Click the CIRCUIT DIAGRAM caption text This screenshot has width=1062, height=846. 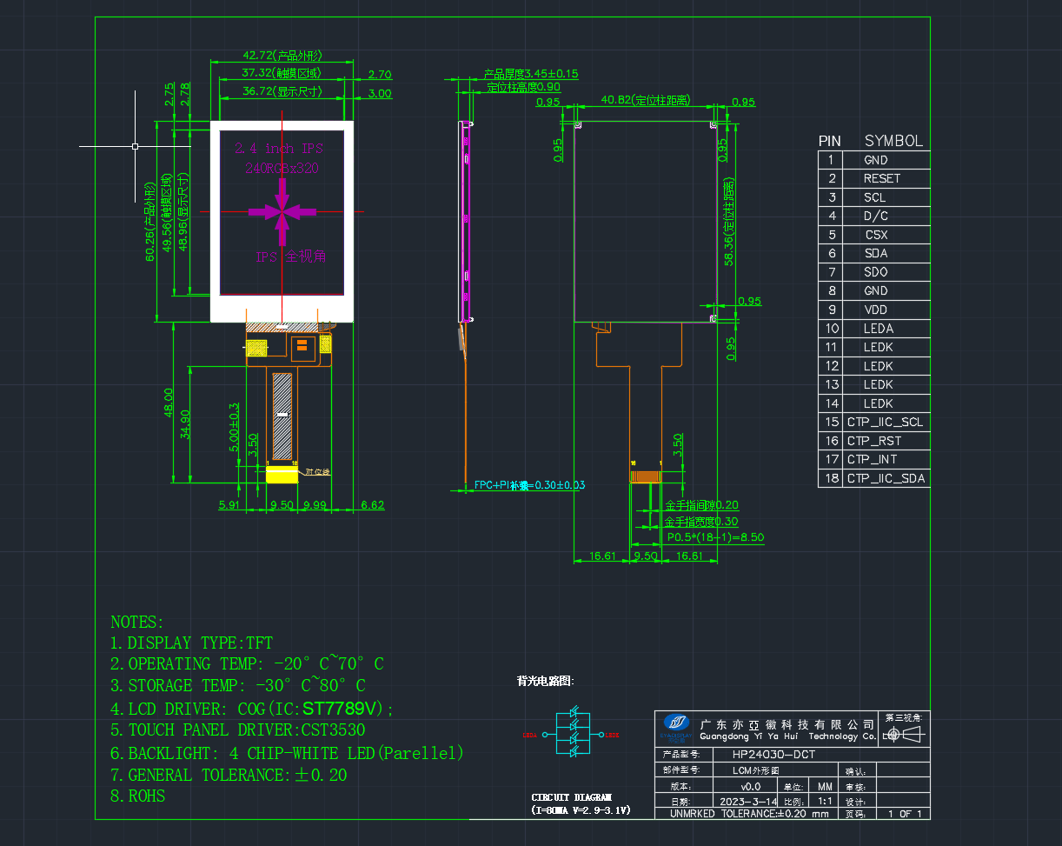tap(571, 797)
